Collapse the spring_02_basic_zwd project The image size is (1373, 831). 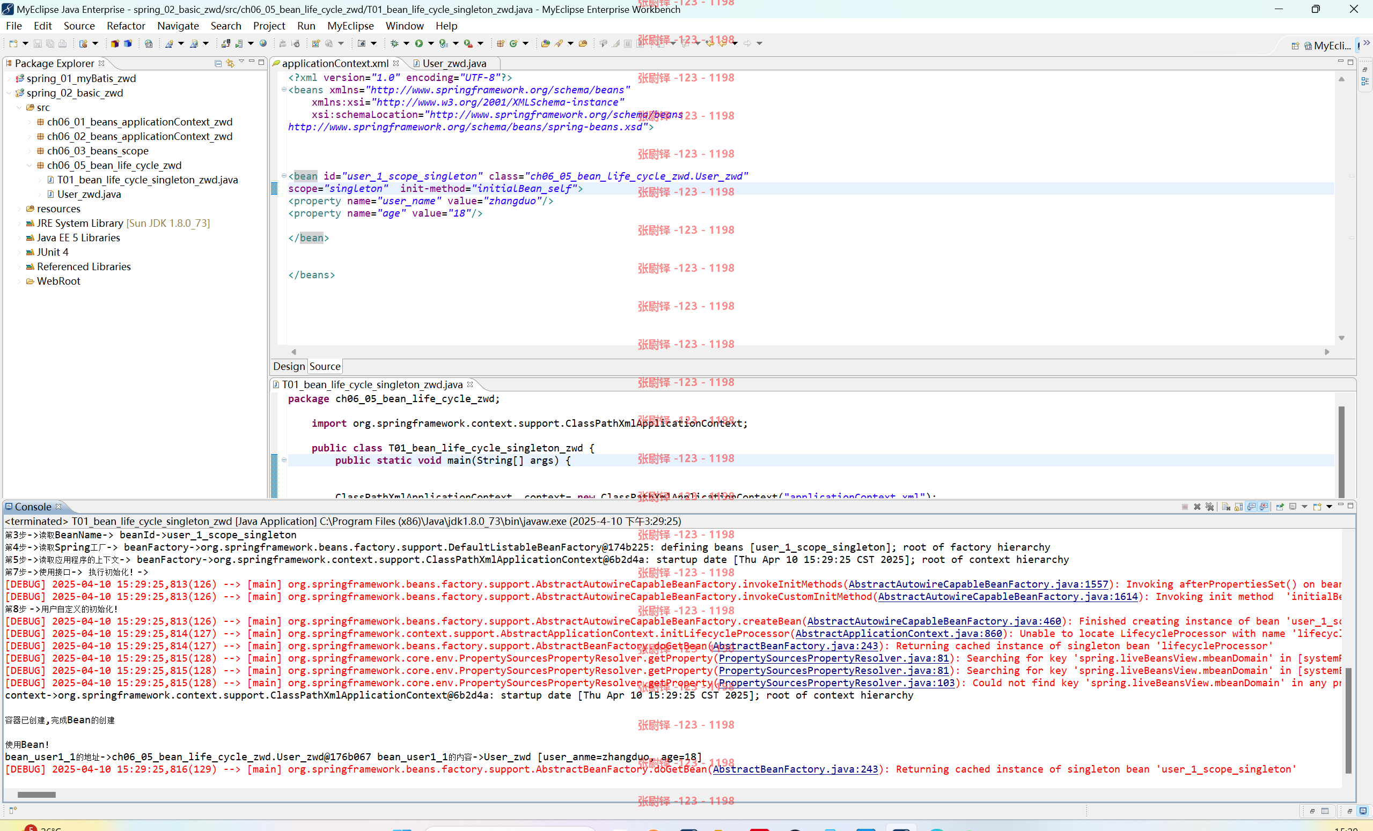tap(10, 93)
